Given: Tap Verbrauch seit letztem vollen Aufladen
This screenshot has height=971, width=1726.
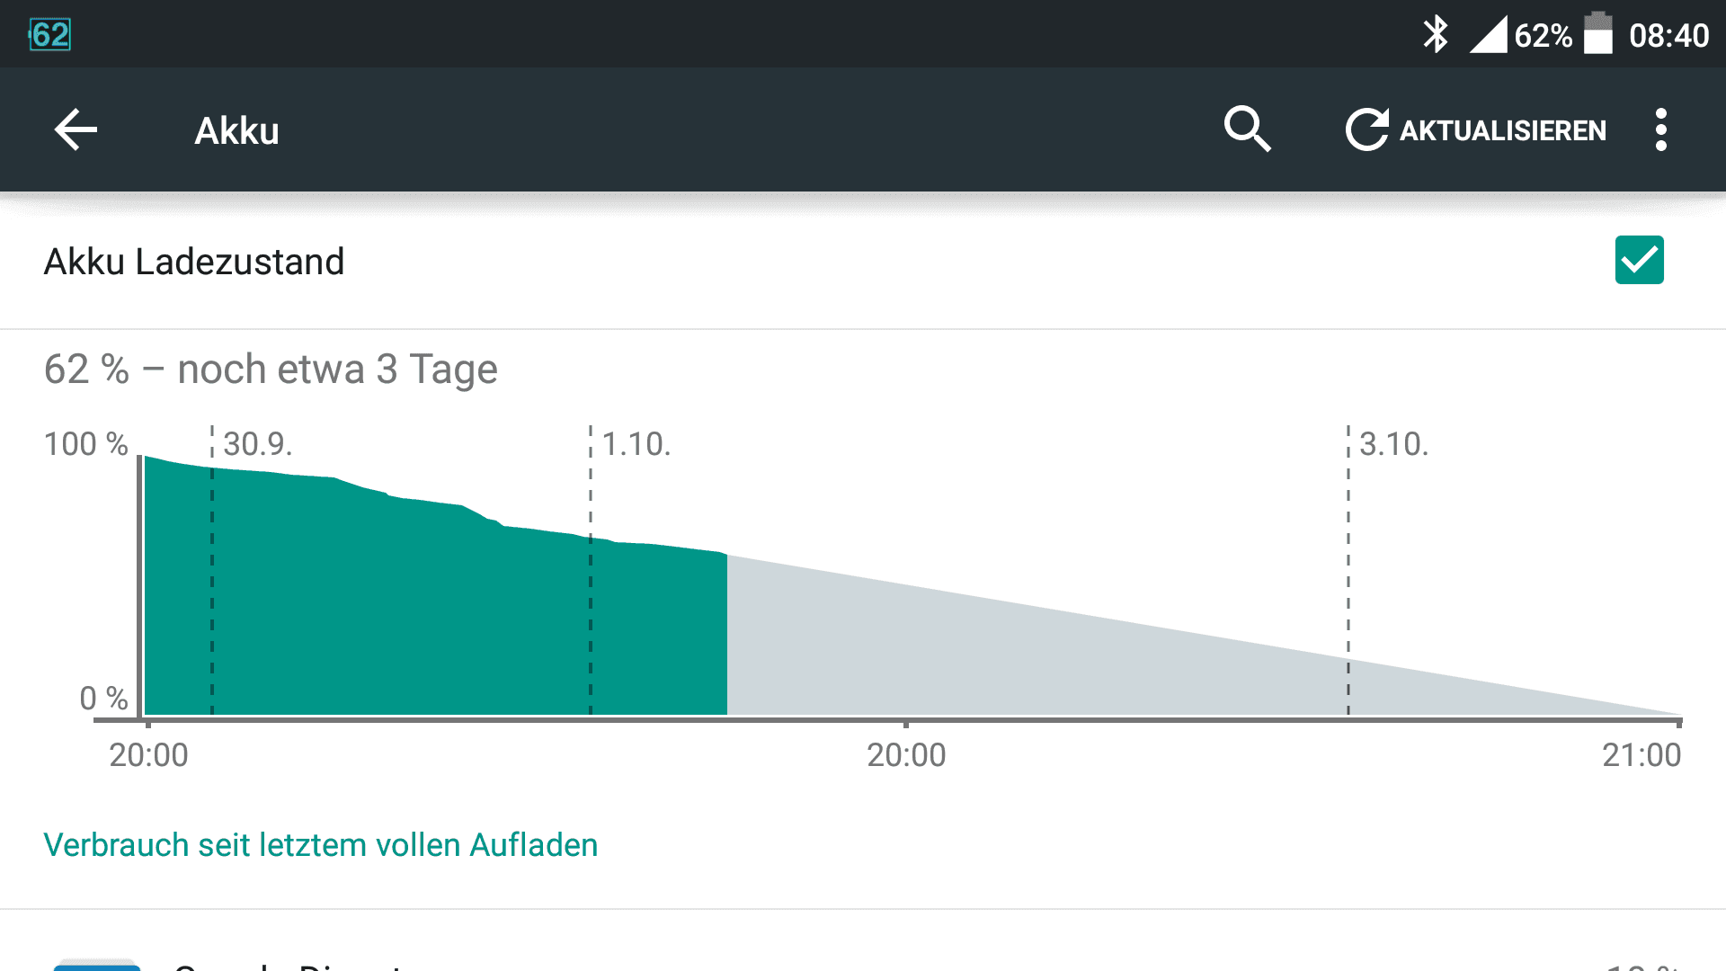Looking at the screenshot, I should (x=321, y=845).
